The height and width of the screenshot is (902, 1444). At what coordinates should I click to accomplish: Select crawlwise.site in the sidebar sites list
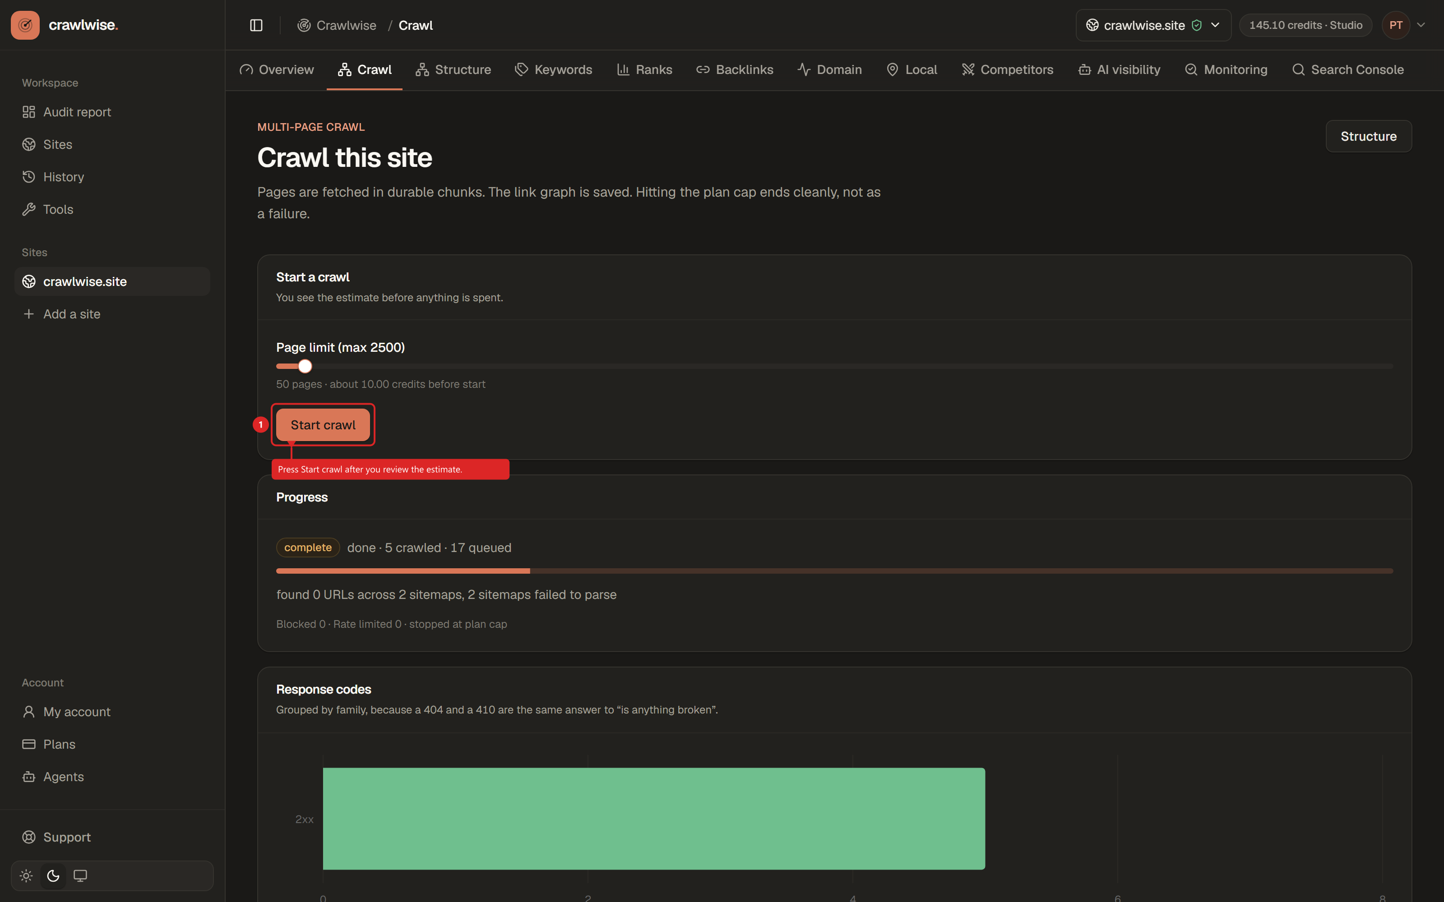coord(112,281)
